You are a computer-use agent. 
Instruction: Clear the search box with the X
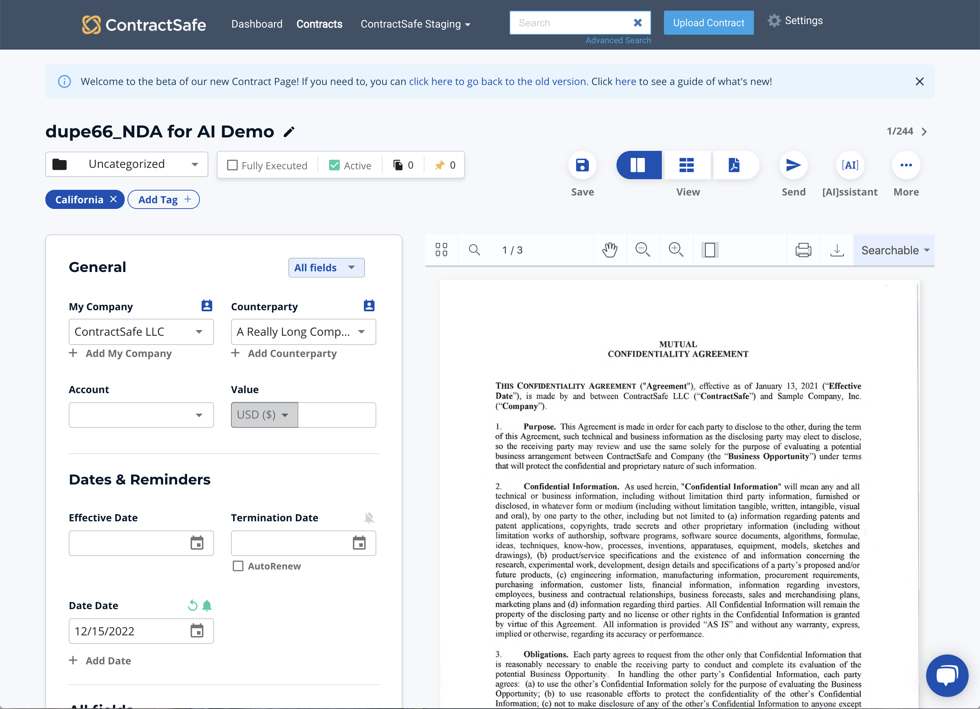tap(637, 23)
